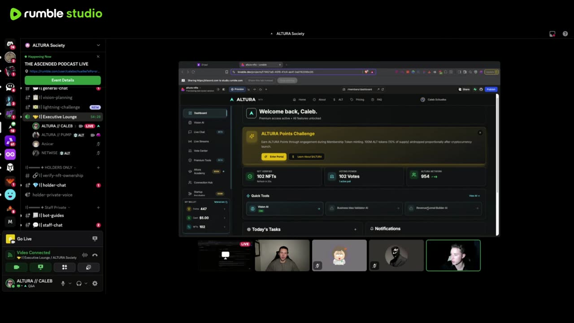Screen dimensions: 574x323
Task: Open the staff-chat channel
Action: pos(63,225)
